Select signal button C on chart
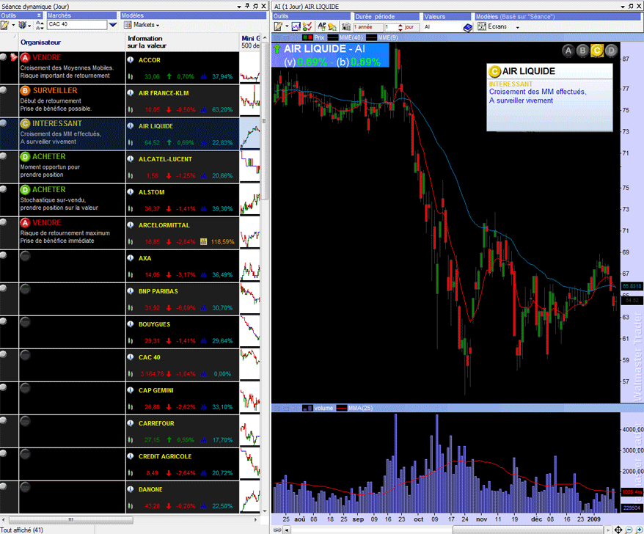Image resolution: width=644 pixels, height=534 pixels. coord(597,51)
